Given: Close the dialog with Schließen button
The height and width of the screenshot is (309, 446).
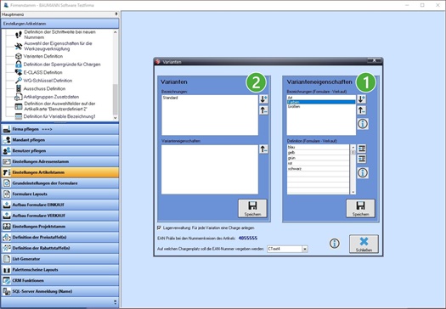Looking at the screenshot, I should click(x=364, y=244).
